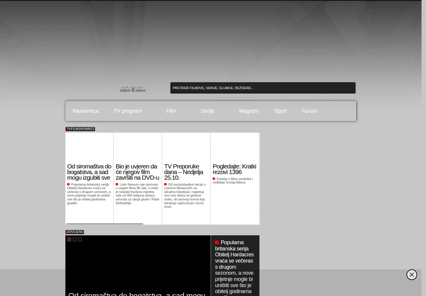Click text Emisija o filmu urednika
The image size is (426, 296).
click(x=233, y=181)
